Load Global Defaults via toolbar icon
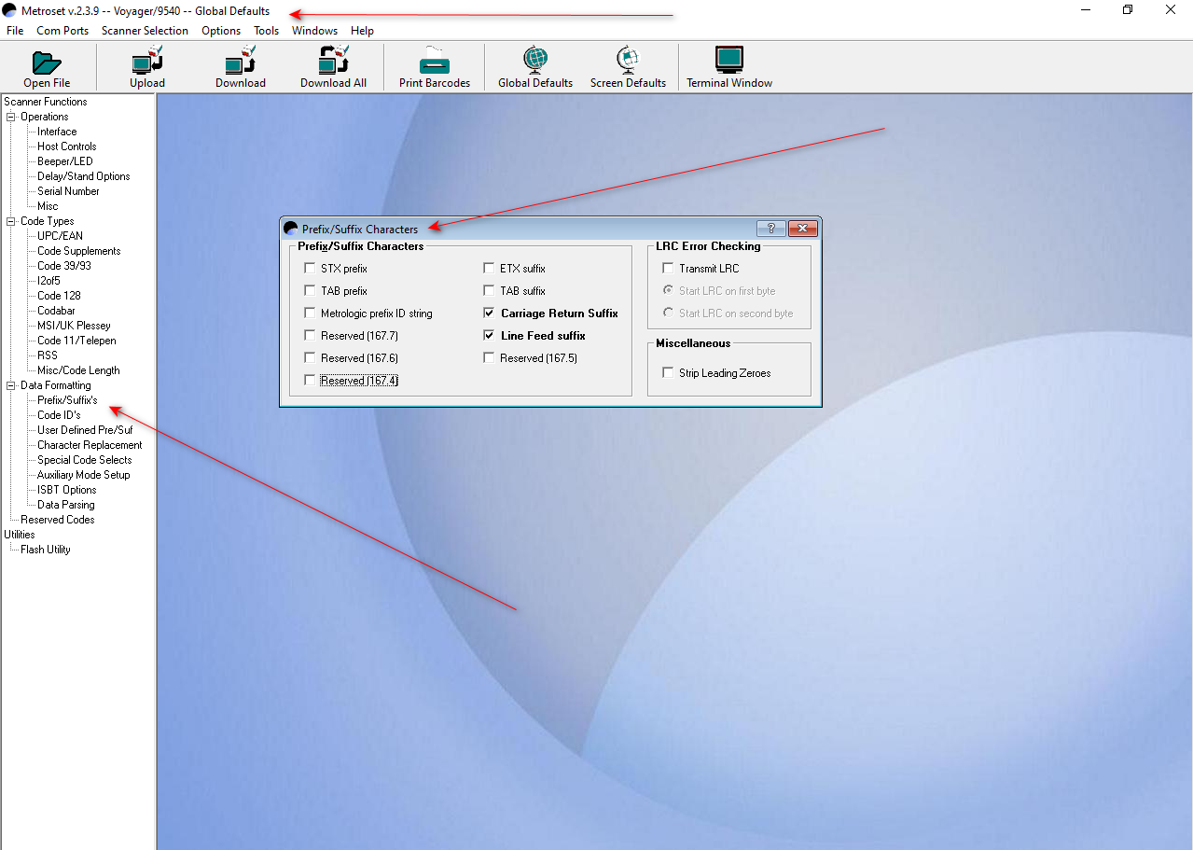This screenshot has width=1193, height=850. click(x=535, y=67)
